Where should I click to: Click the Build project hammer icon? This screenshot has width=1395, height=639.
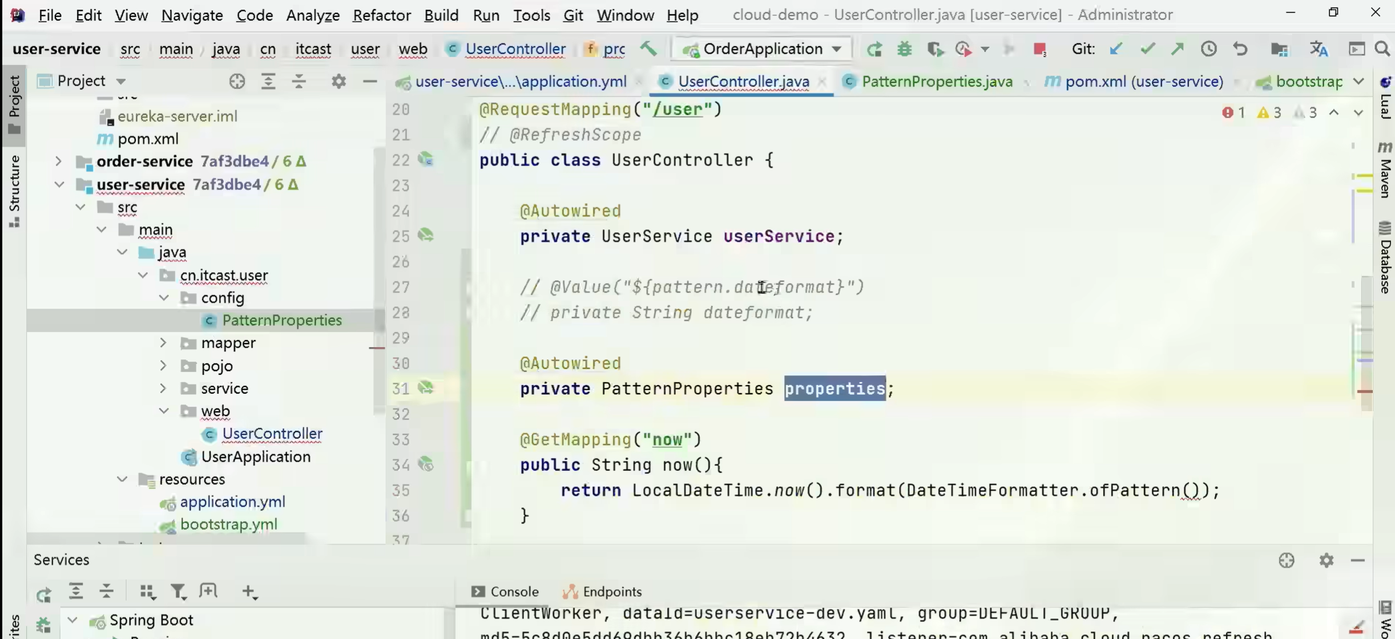[x=648, y=49]
